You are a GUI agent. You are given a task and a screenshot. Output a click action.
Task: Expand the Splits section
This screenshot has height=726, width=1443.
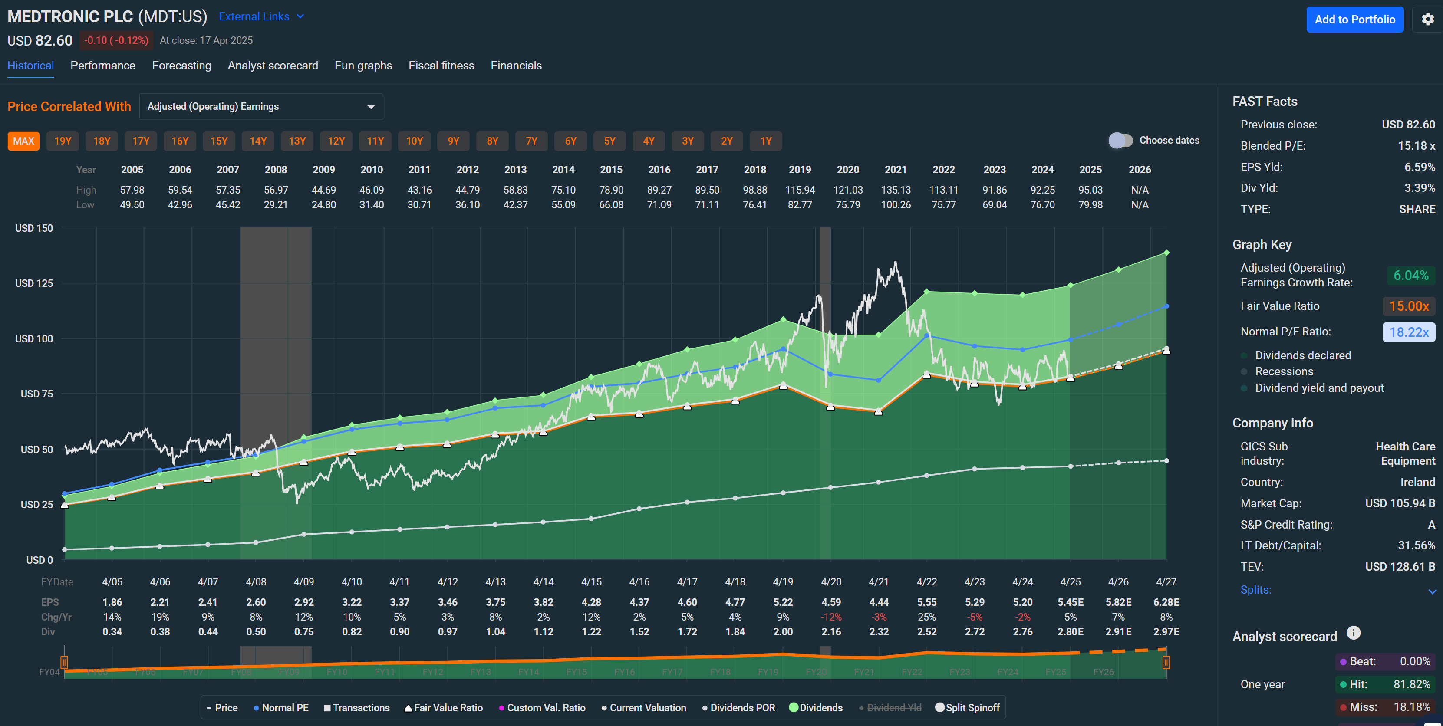coord(1256,590)
